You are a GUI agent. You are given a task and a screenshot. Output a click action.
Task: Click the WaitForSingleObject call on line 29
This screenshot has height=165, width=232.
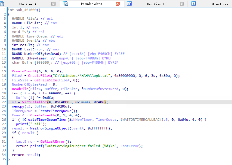coord(49,128)
